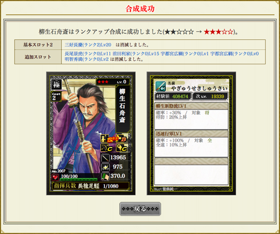Open the 宇都宮広綱(ランク0)Lv0 link
Image resolution: width=280 pixels, height=234 pixels.
[234, 54]
